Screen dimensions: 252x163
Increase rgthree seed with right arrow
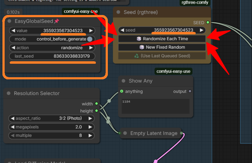click(201, 30)
